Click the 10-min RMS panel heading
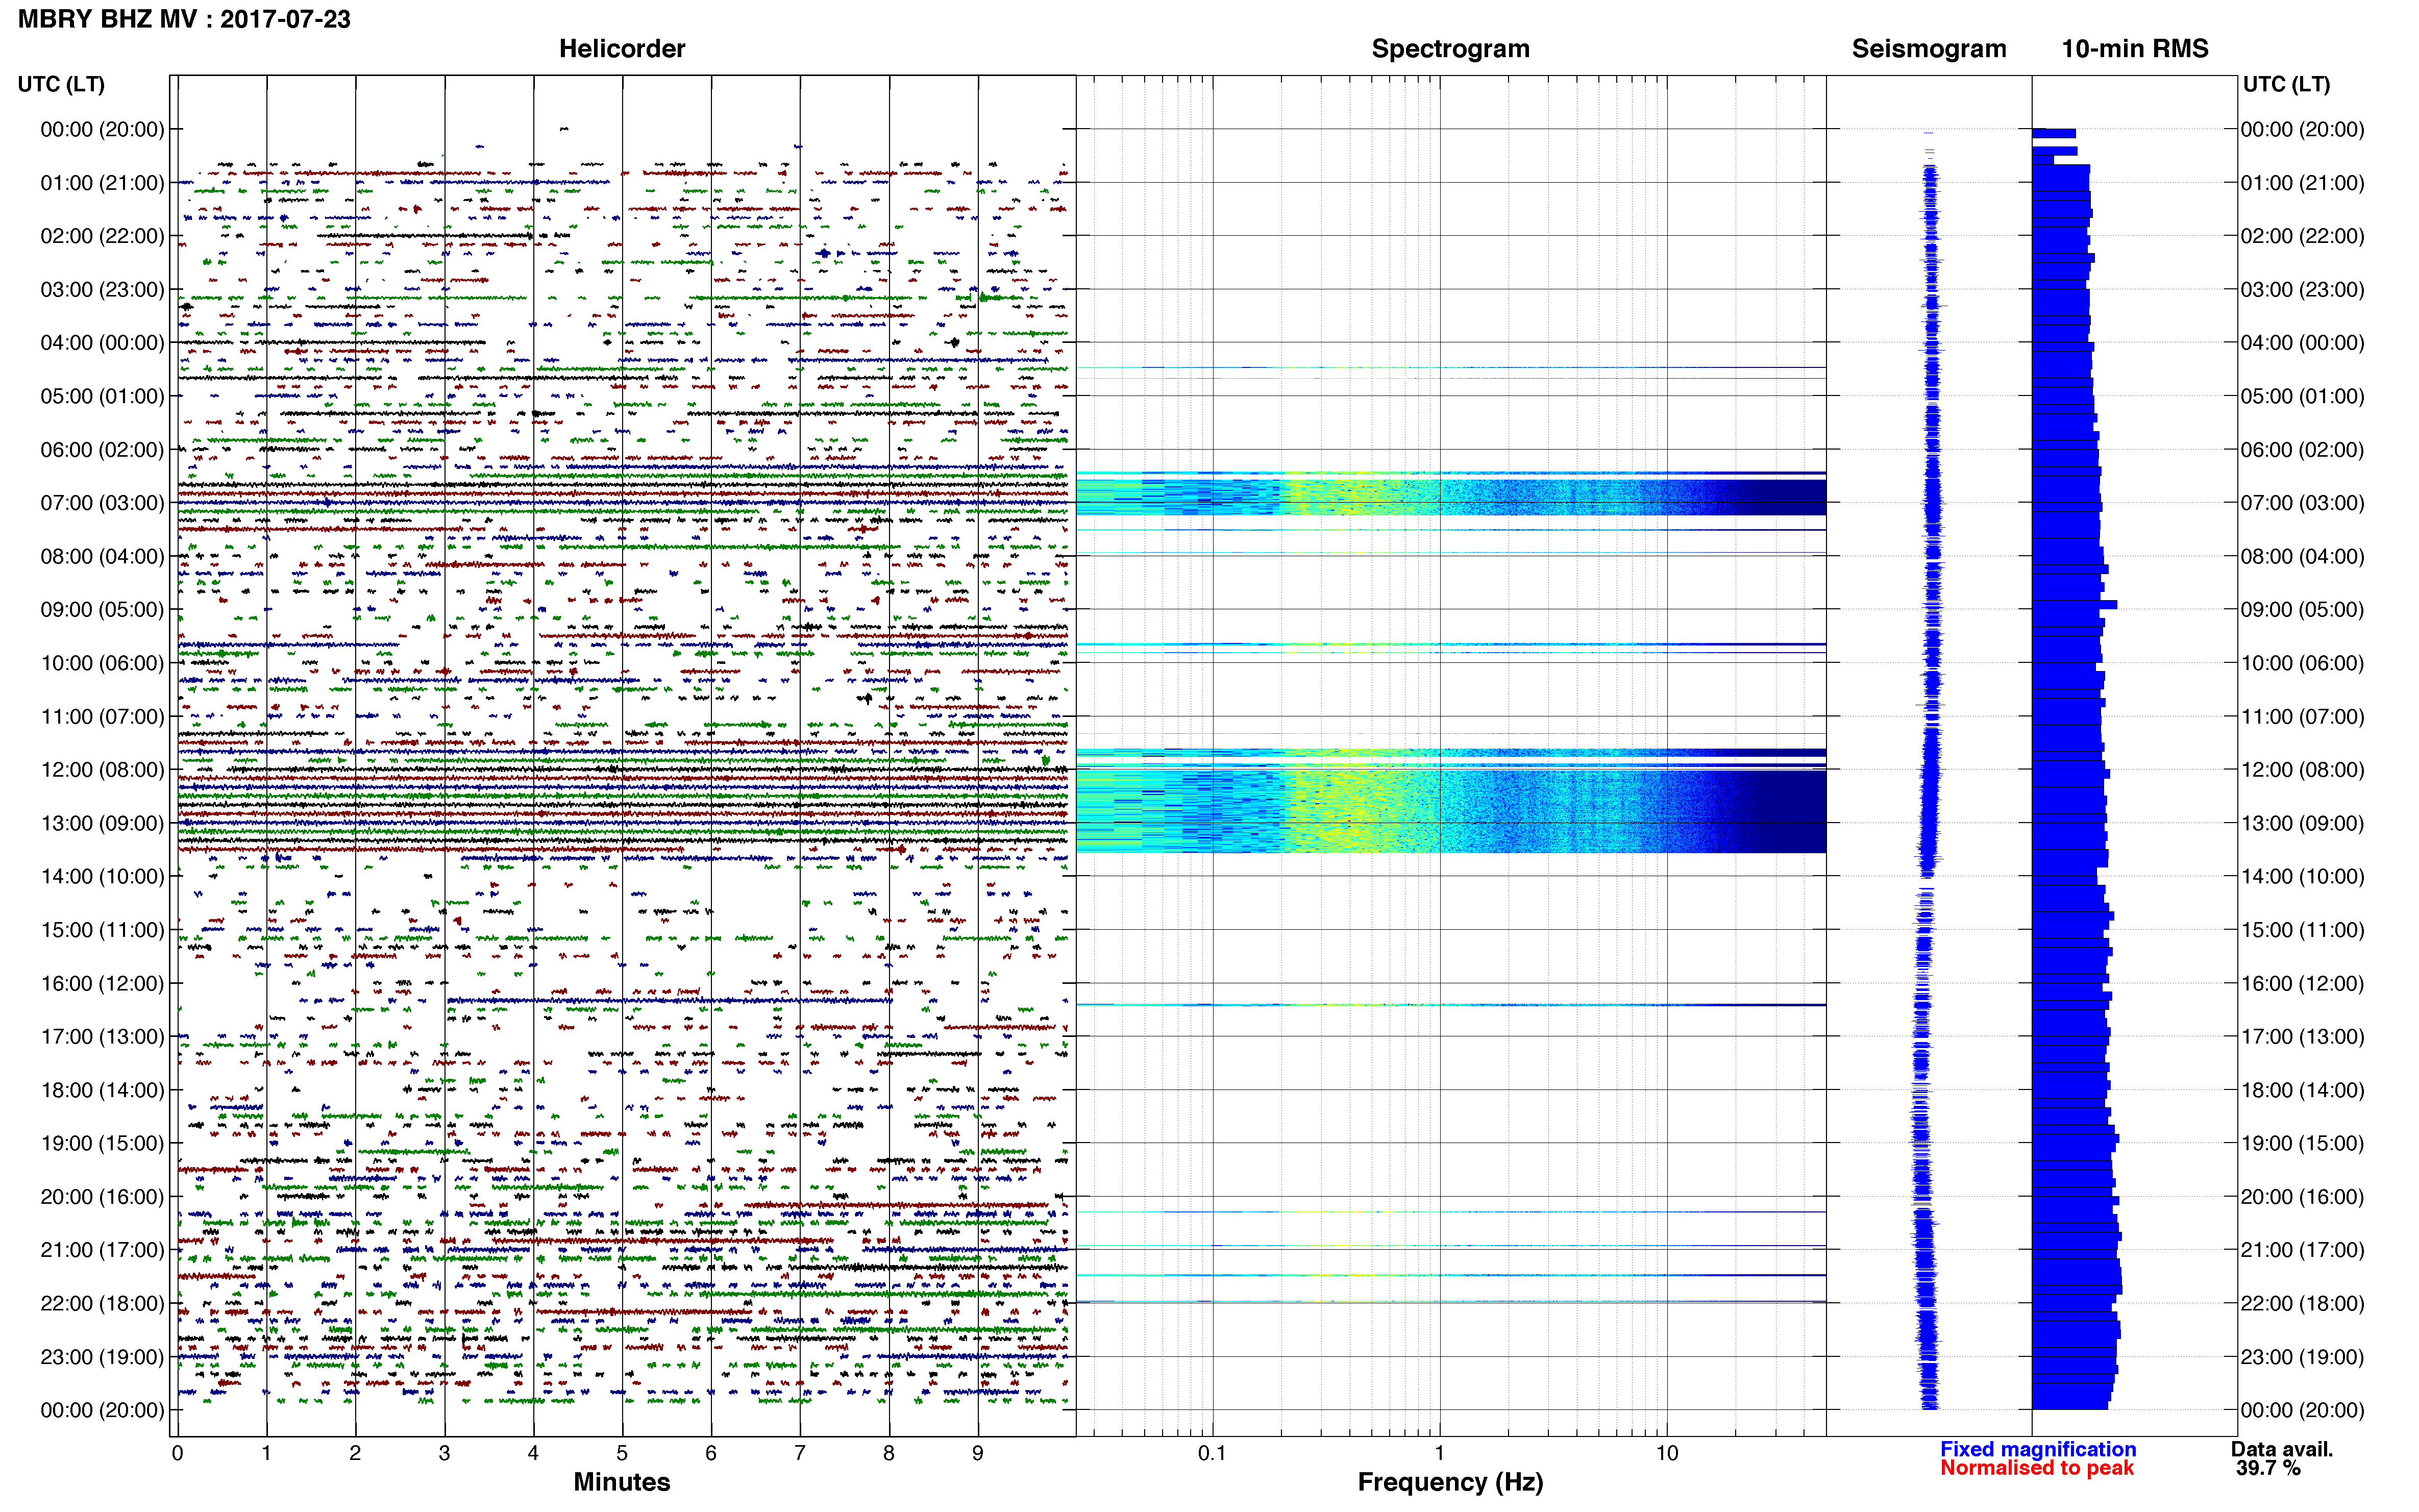The height and width of the screenshot is (1512, 2419). click(2134, 49)
